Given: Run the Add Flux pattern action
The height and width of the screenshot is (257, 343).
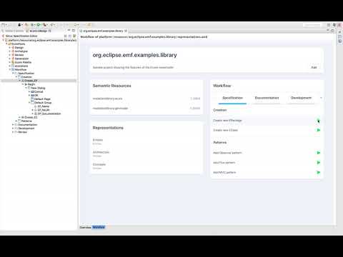Looking at the screenshot, I should pyautogui.click(x=319, y=163).
